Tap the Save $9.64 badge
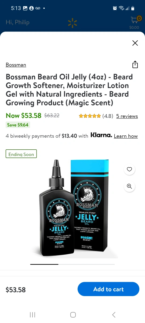 pyautogui.click(x=18, y=125)
